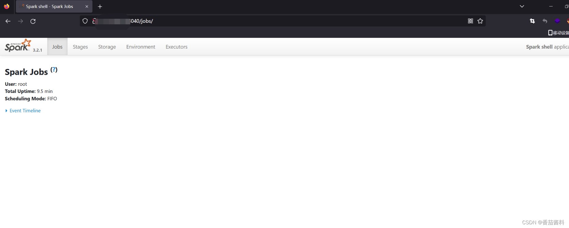Click the Apache Spark logo
569x228 pixels.
18,46
